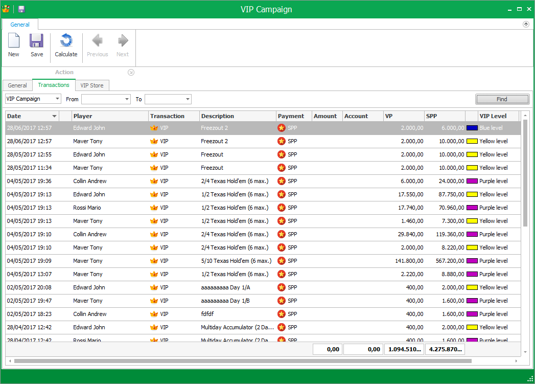The image size is (535, 384).
Task: Click the purple swatch for Collin Andrew
Action: (x=472, y=181)
